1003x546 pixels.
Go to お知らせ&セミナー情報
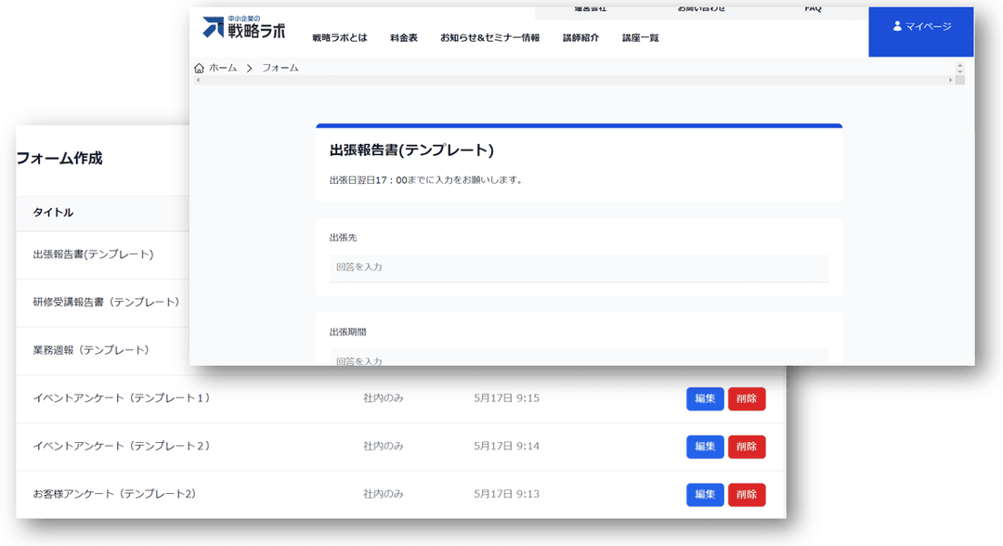tap(489, 38)
